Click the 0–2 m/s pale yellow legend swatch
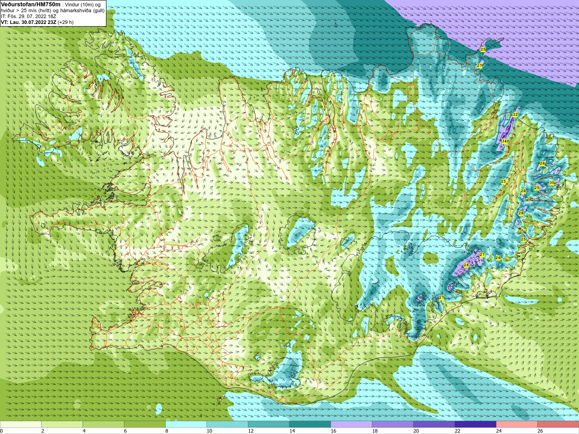579x434 pixels. [x=21, y=424]
